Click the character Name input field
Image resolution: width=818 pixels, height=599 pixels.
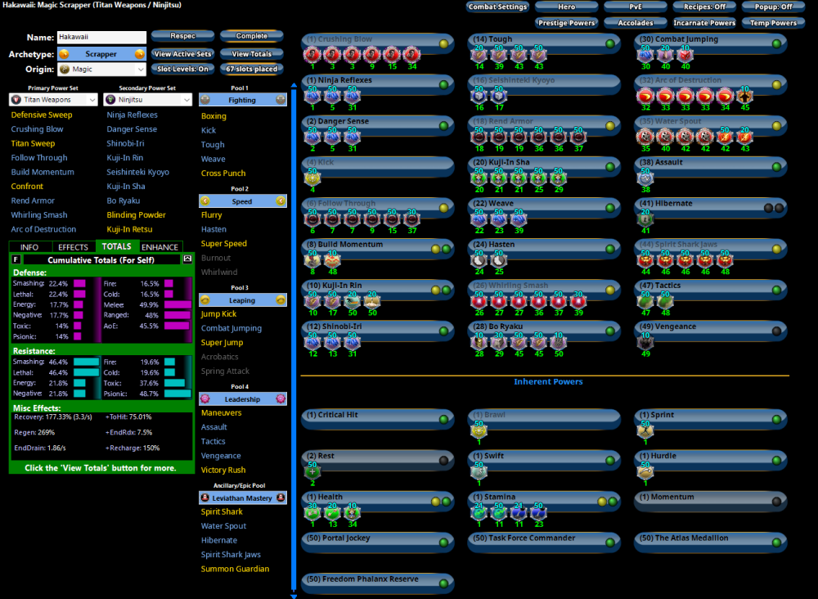(101, 38)
